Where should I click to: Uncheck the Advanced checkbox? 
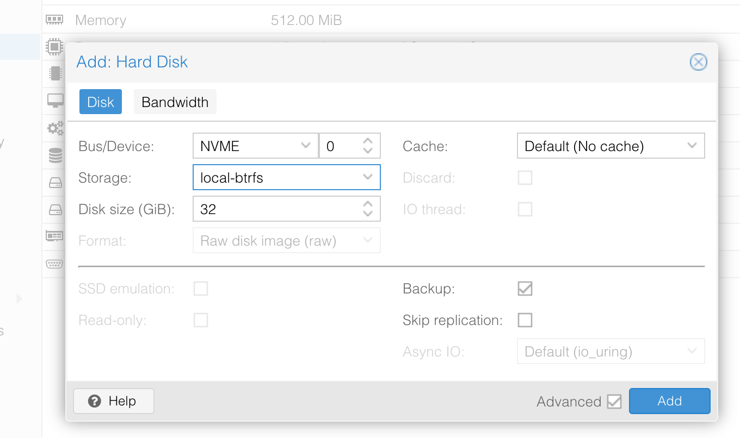pyautogui.click(x=614, y=402)
